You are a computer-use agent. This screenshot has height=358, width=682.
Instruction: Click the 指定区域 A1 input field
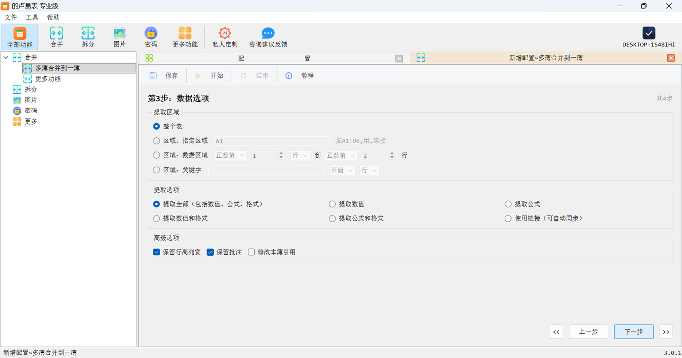point(272,141)
